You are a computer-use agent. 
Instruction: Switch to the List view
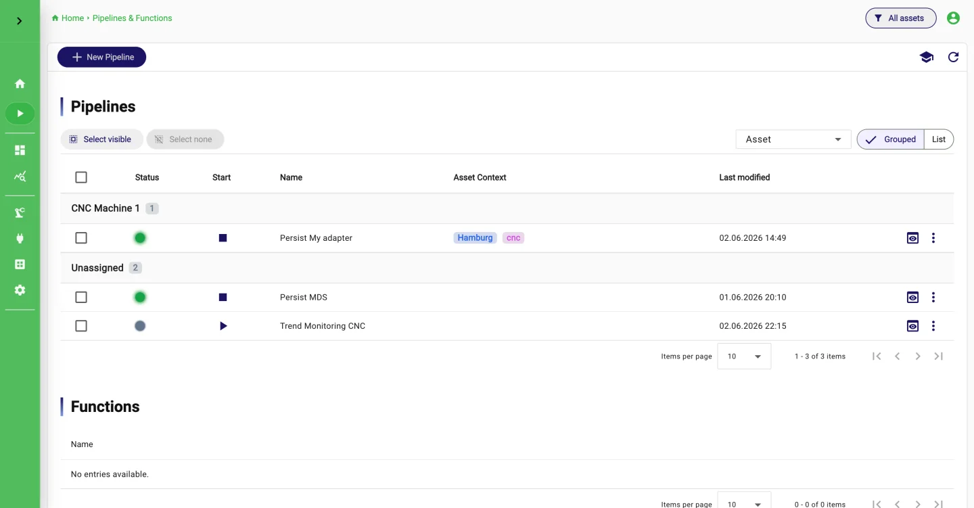click(939, 139)
